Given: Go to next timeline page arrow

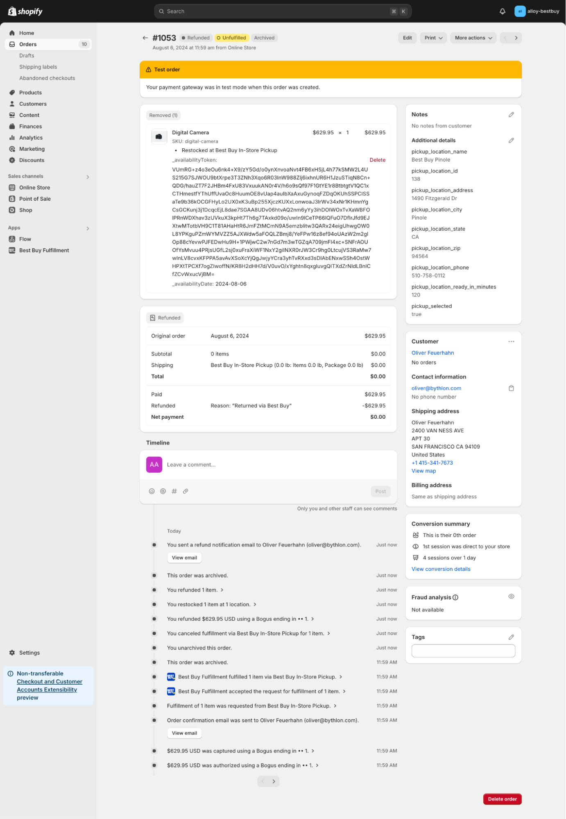Looking at the screenshot, I should [274, 781].
